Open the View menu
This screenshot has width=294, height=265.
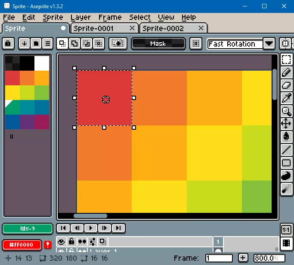(166, 18)
